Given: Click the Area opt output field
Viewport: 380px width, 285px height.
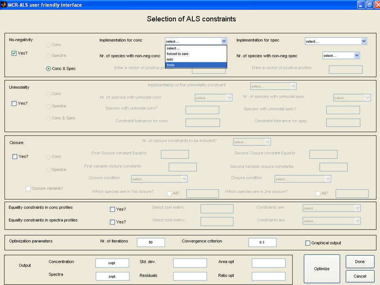Looking at the screenshot, I should pyautogui.click(x=268, y=263).
